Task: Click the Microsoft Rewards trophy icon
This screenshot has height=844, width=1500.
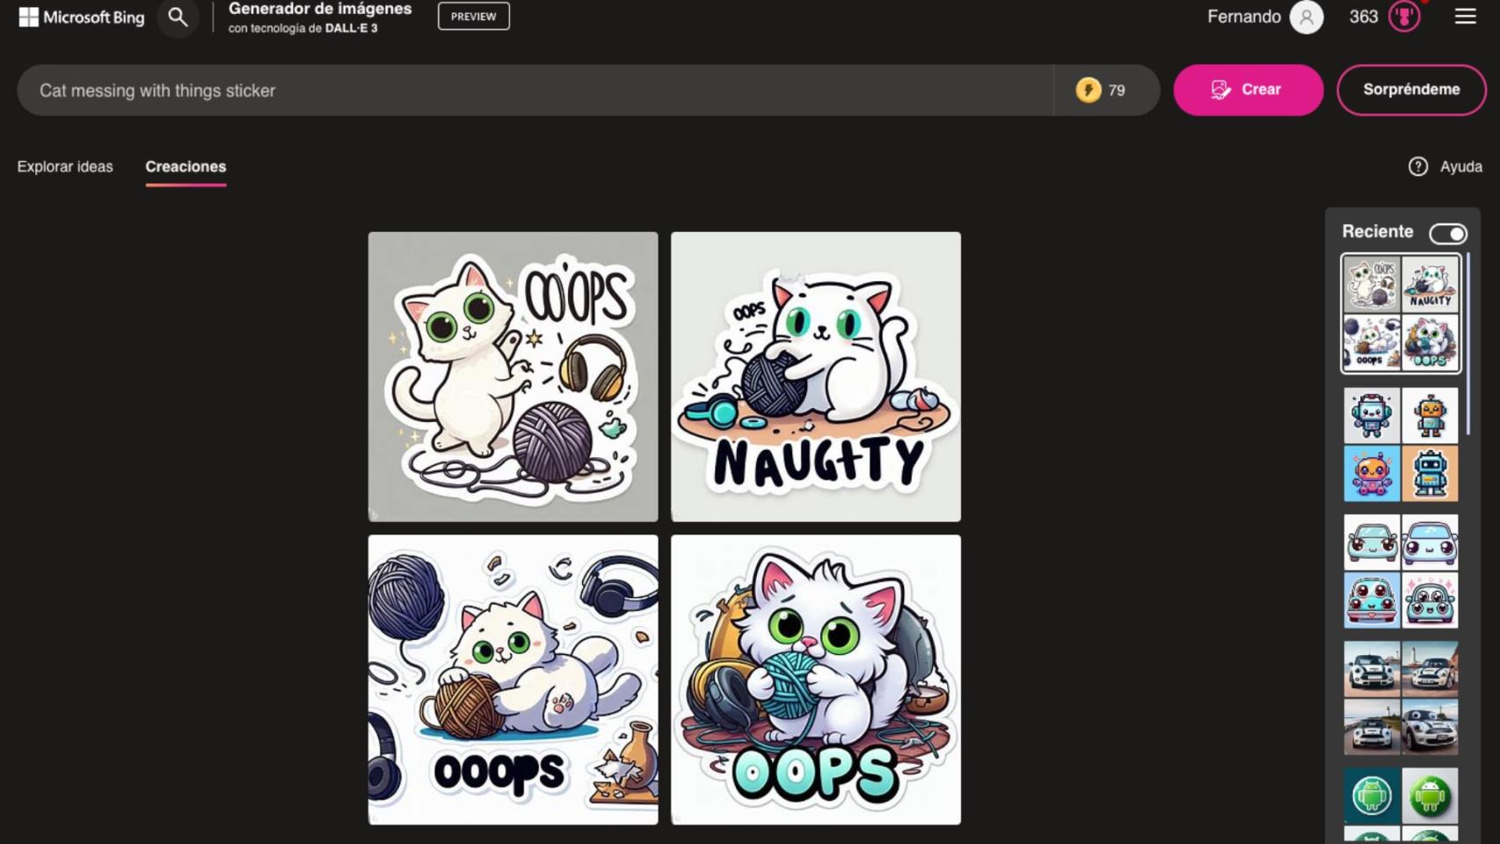Action: click(1405, 17)
